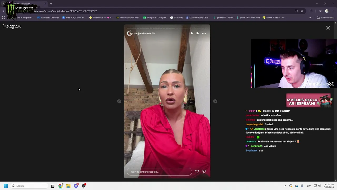The height and width of the screenshot is (190, 337).
Task: Open a new browser tab
Action: tap(51, 4)
